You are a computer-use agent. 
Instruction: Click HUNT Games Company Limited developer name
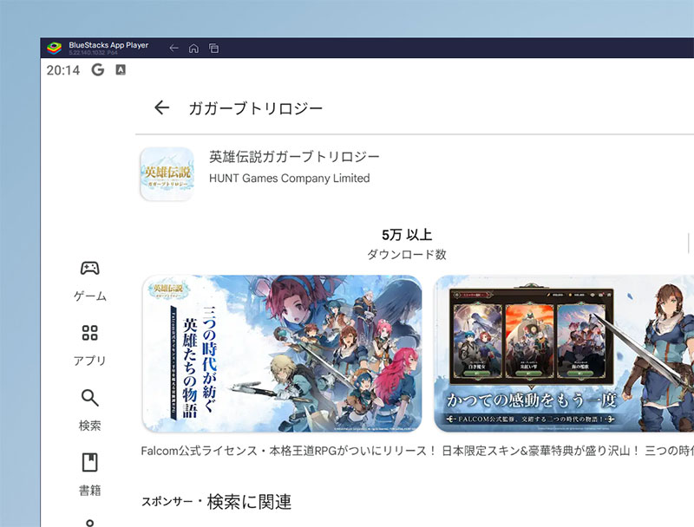pos(289,179)
